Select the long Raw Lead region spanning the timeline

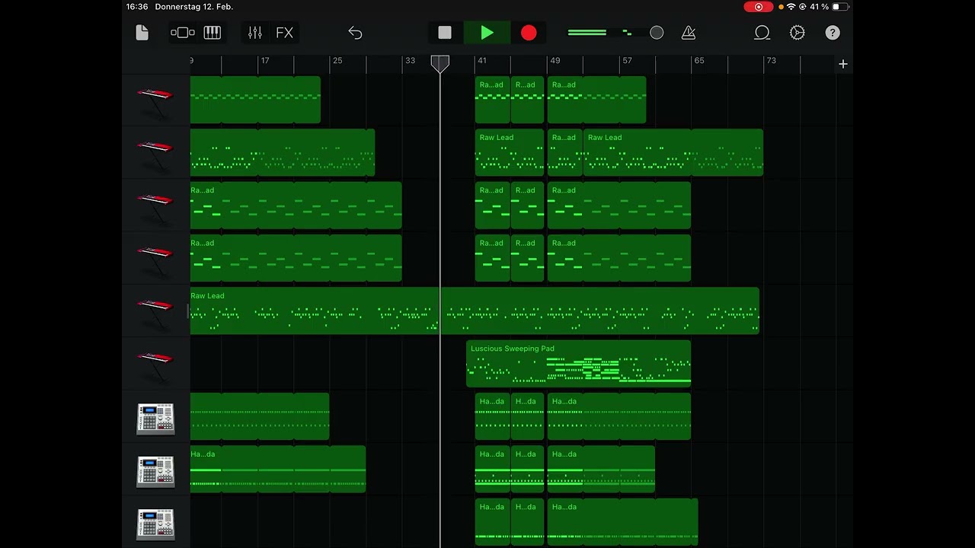pos(475,311)
